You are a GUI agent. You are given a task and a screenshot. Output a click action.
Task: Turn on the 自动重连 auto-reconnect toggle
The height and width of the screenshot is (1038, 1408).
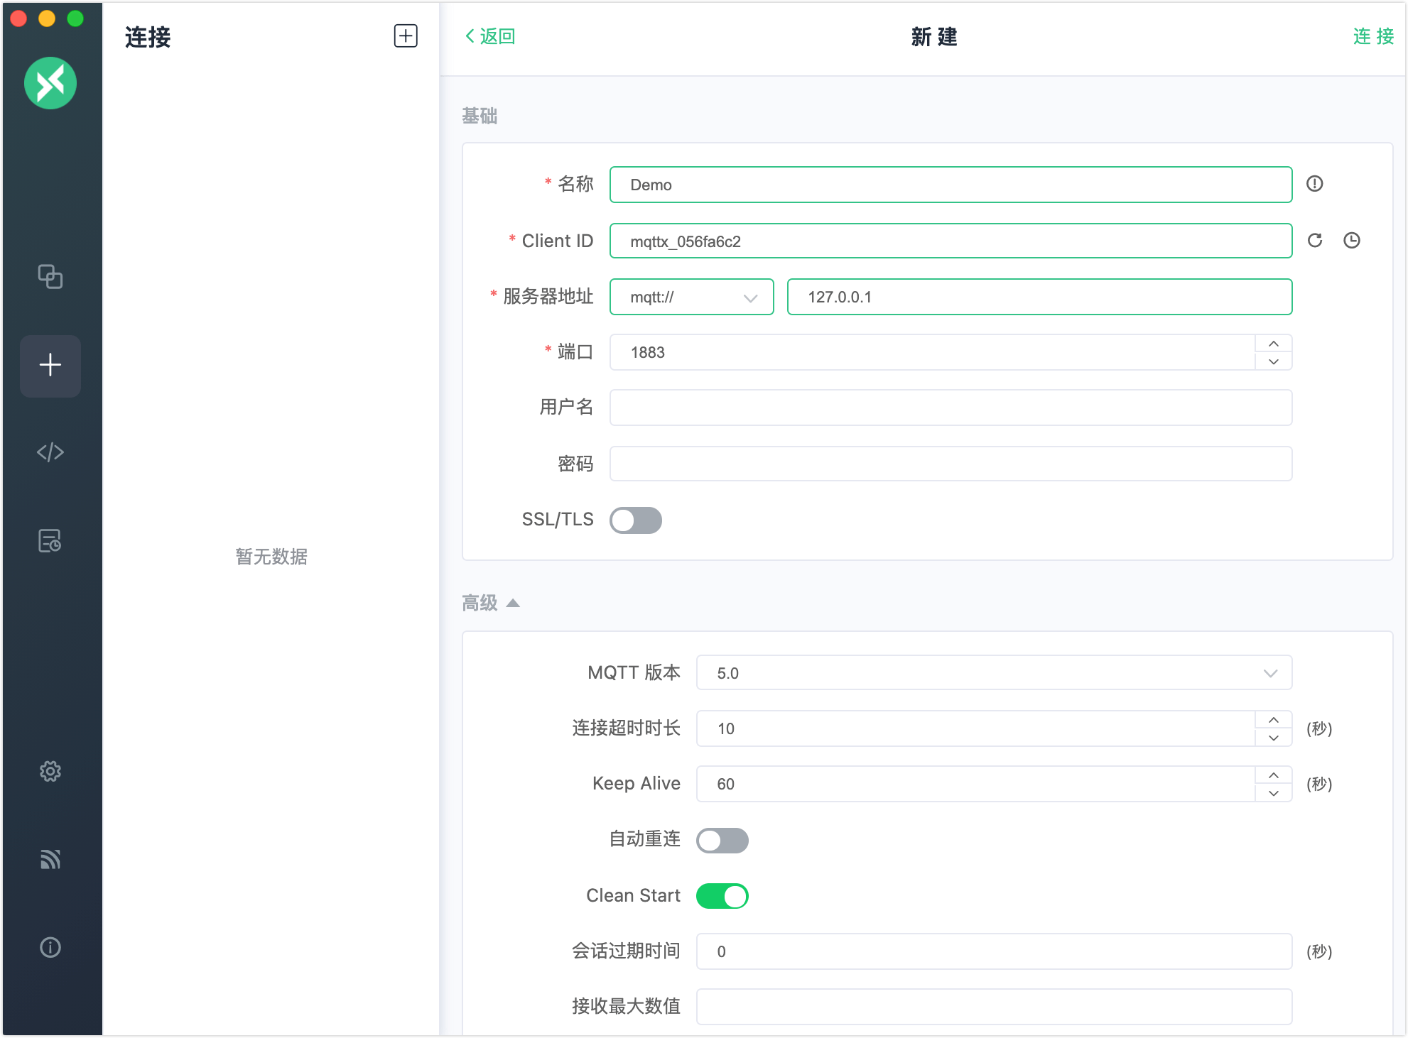(722, 841)
